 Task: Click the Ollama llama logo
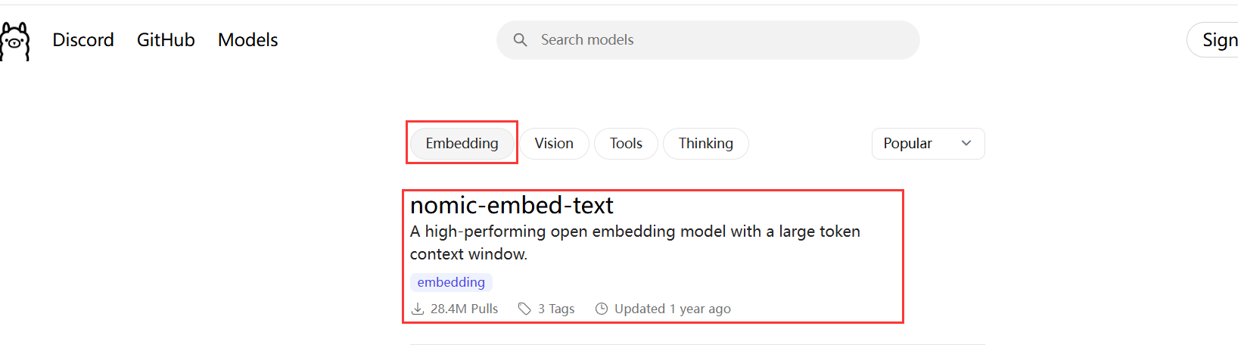click(15, 41)
